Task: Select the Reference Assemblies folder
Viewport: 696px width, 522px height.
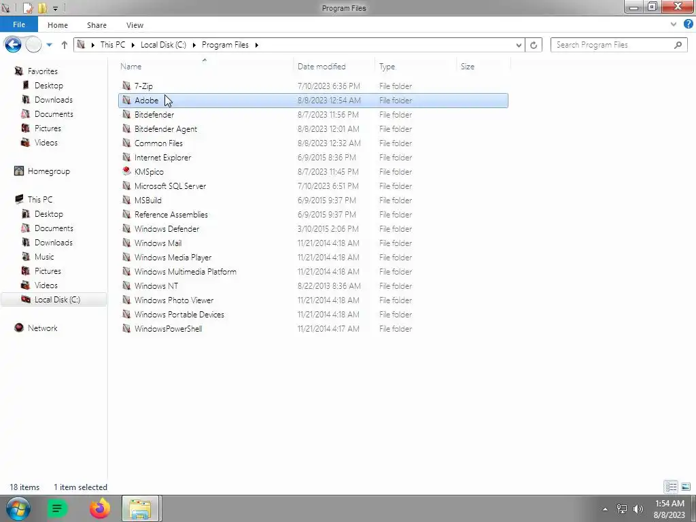Action: click(x=313, y=214)
